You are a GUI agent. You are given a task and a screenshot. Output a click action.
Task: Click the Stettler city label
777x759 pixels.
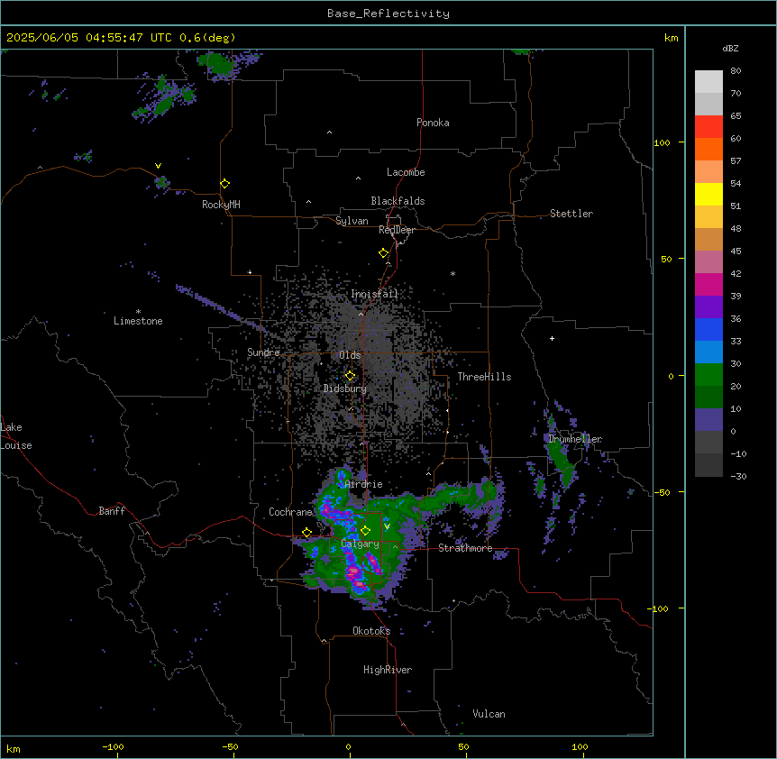click(x=571, y=214)
